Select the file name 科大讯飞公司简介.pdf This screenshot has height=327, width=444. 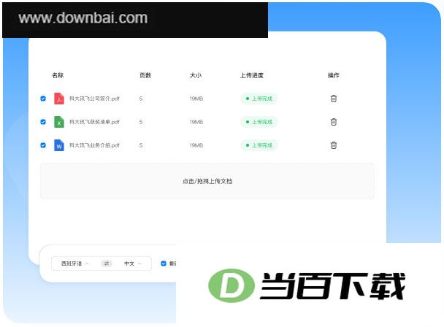coord(94,99)
